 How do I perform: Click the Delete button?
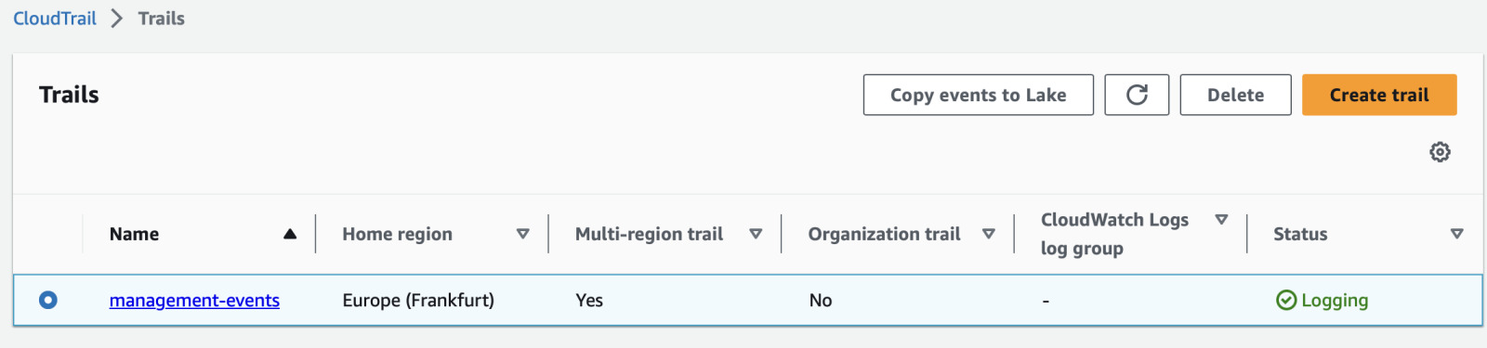pos(1236,95)
